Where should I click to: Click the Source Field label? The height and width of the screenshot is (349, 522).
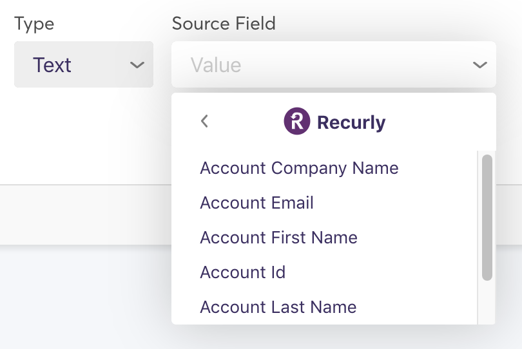point(224,24)
